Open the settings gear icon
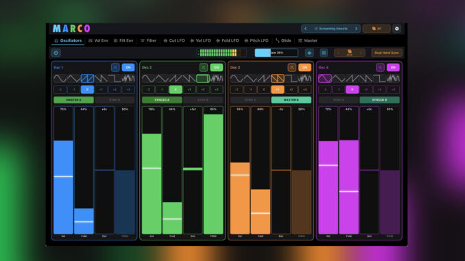 pyautogui.click(x=397, y=29)
